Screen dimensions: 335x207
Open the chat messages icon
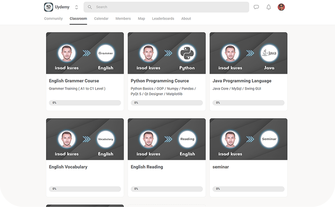(256, 7)
